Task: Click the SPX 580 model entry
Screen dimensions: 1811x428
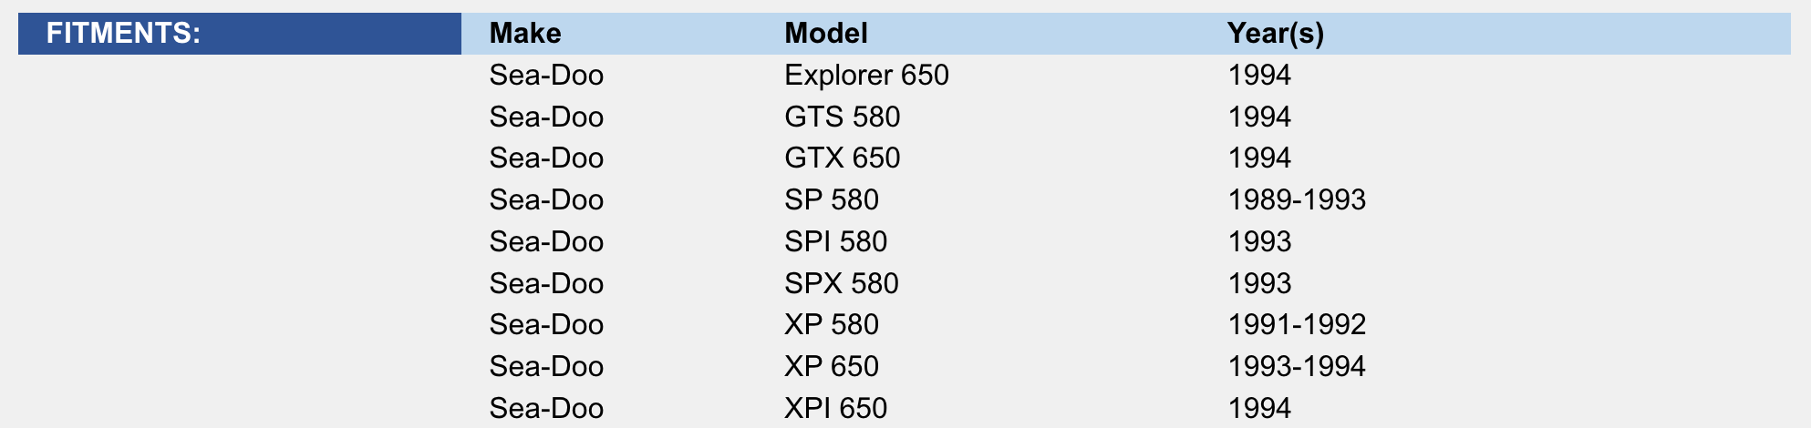Action: (x=841, y=283)
